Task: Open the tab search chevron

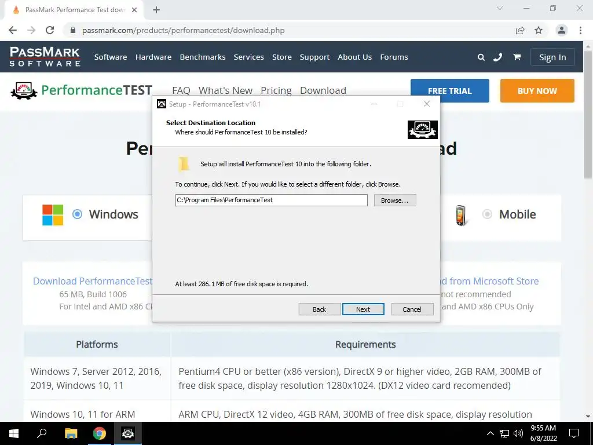Action: pos(500,8)
